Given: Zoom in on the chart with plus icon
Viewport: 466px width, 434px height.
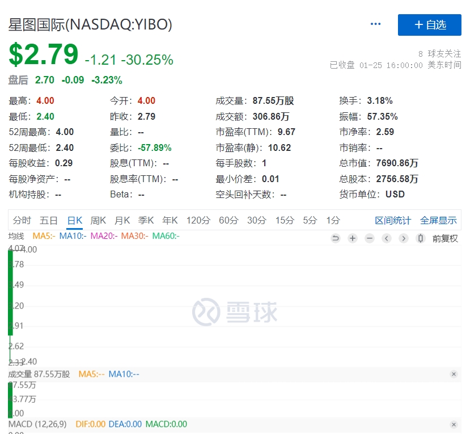Looking at the screenshot, I should [353, 238].
